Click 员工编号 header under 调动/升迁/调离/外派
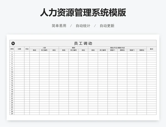 (103, 50)
